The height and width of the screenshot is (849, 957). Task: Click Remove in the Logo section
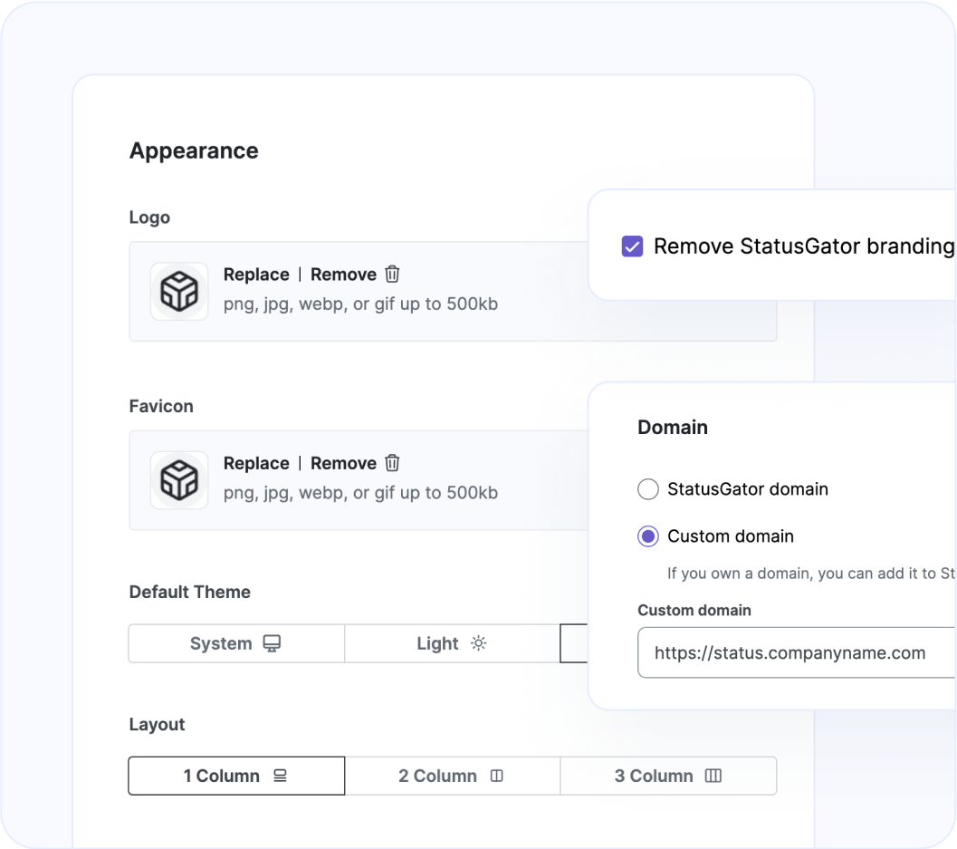pos(343,274)
